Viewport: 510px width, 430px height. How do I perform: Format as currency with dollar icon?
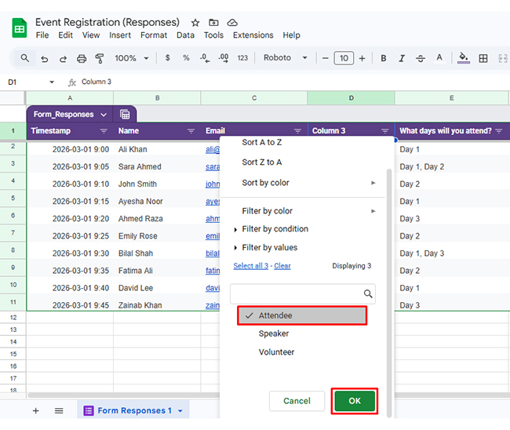pos(167,58)
